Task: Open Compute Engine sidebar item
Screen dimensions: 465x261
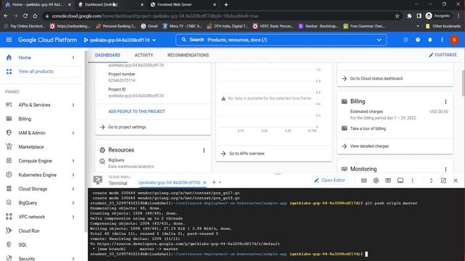Action: 36,161
